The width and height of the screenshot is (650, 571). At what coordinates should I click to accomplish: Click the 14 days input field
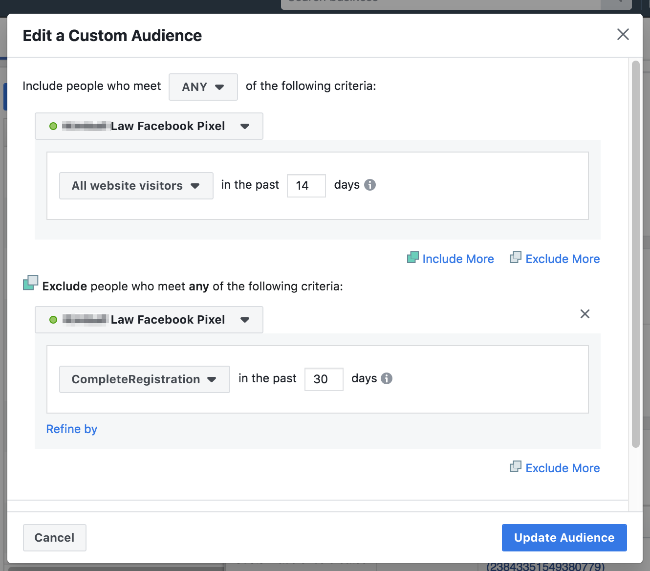[306, 186]
